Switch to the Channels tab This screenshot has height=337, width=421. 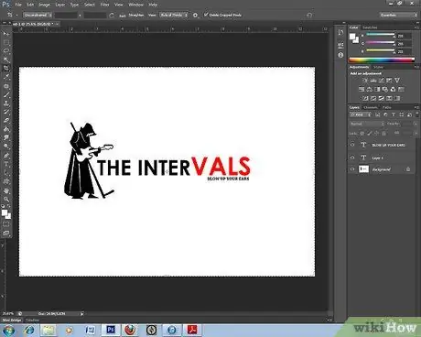tap(371, 107)
